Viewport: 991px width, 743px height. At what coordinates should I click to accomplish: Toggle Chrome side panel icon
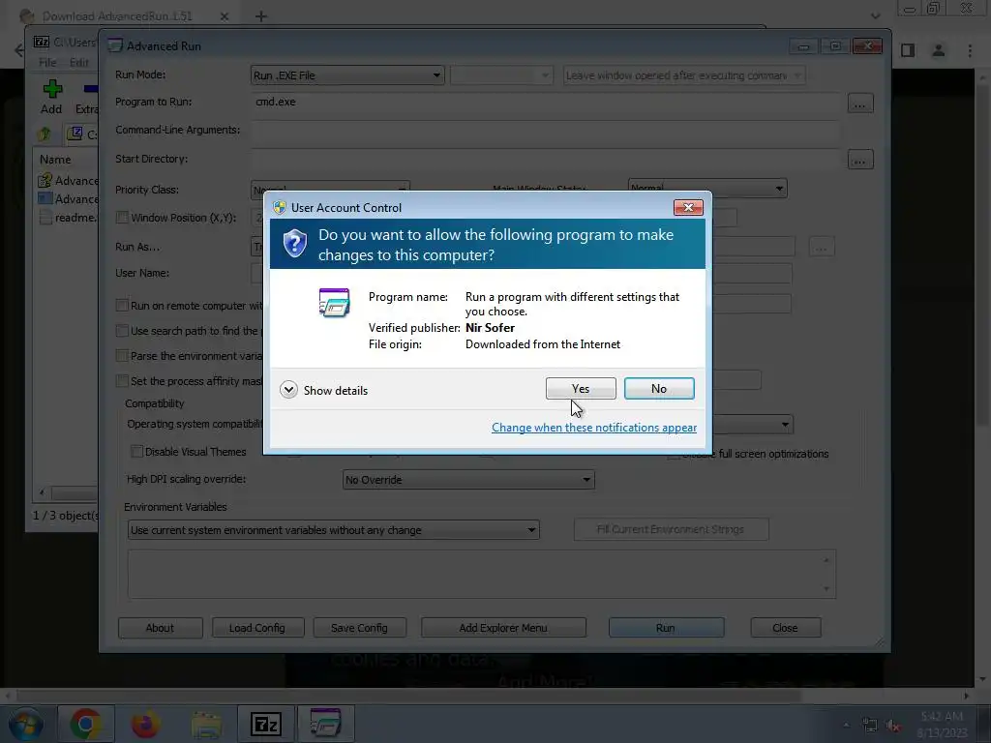click(908, 50)
